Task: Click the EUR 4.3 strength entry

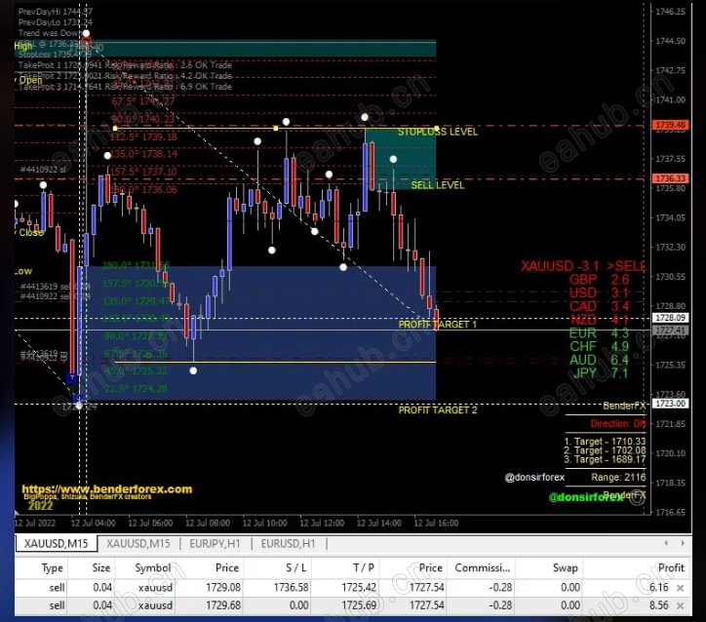Action: click(x=600, y=333)
